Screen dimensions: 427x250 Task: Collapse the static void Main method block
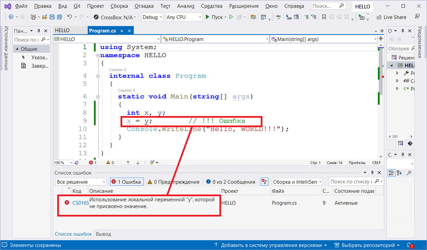97,97
